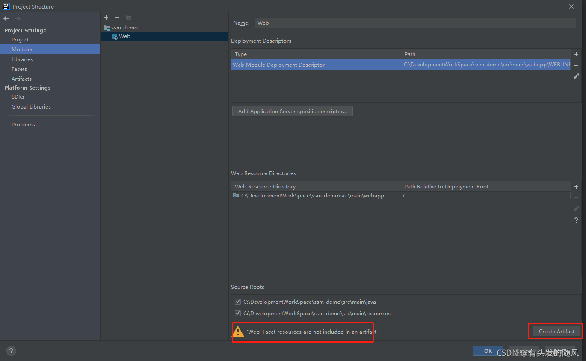Click the '/' deployment root path cell

tap(486, 195)
